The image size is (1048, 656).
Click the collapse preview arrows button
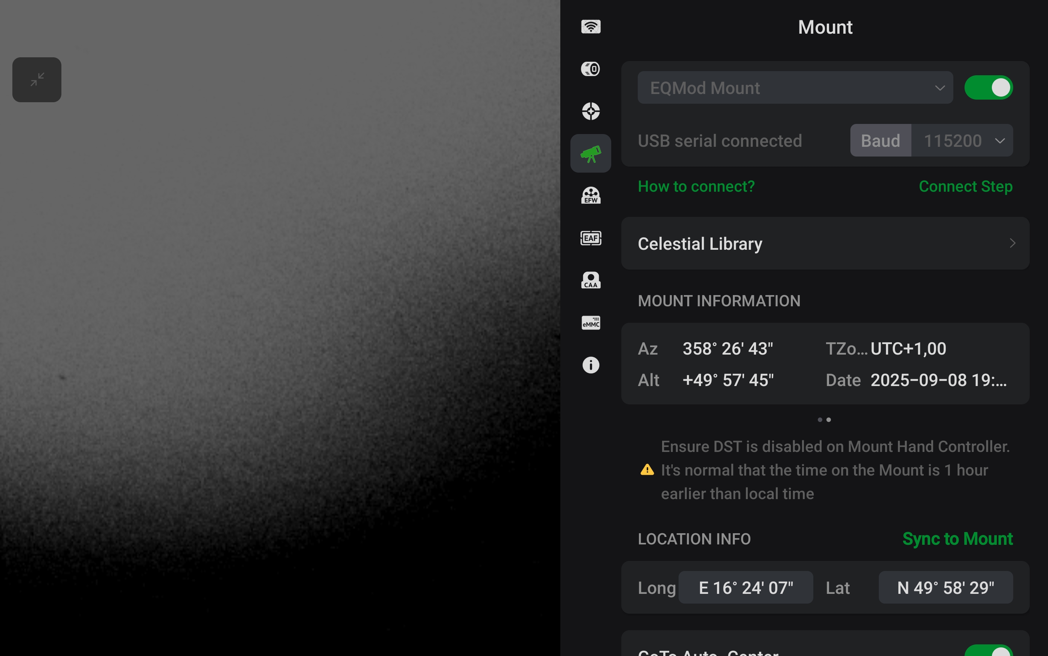[37, 80]
